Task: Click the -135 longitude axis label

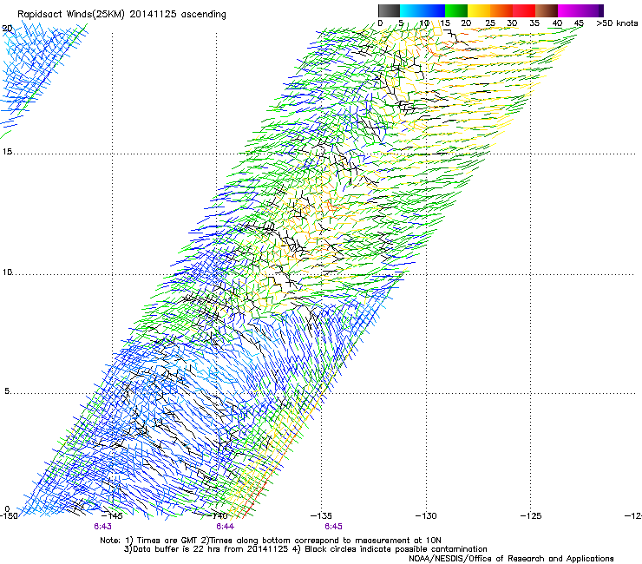Action: pyautogui.click(x=321, y=515)
